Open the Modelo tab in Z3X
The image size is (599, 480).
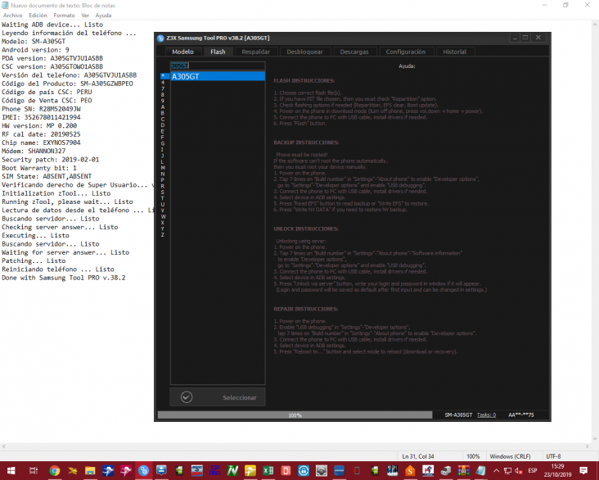[x=182, y=52]
